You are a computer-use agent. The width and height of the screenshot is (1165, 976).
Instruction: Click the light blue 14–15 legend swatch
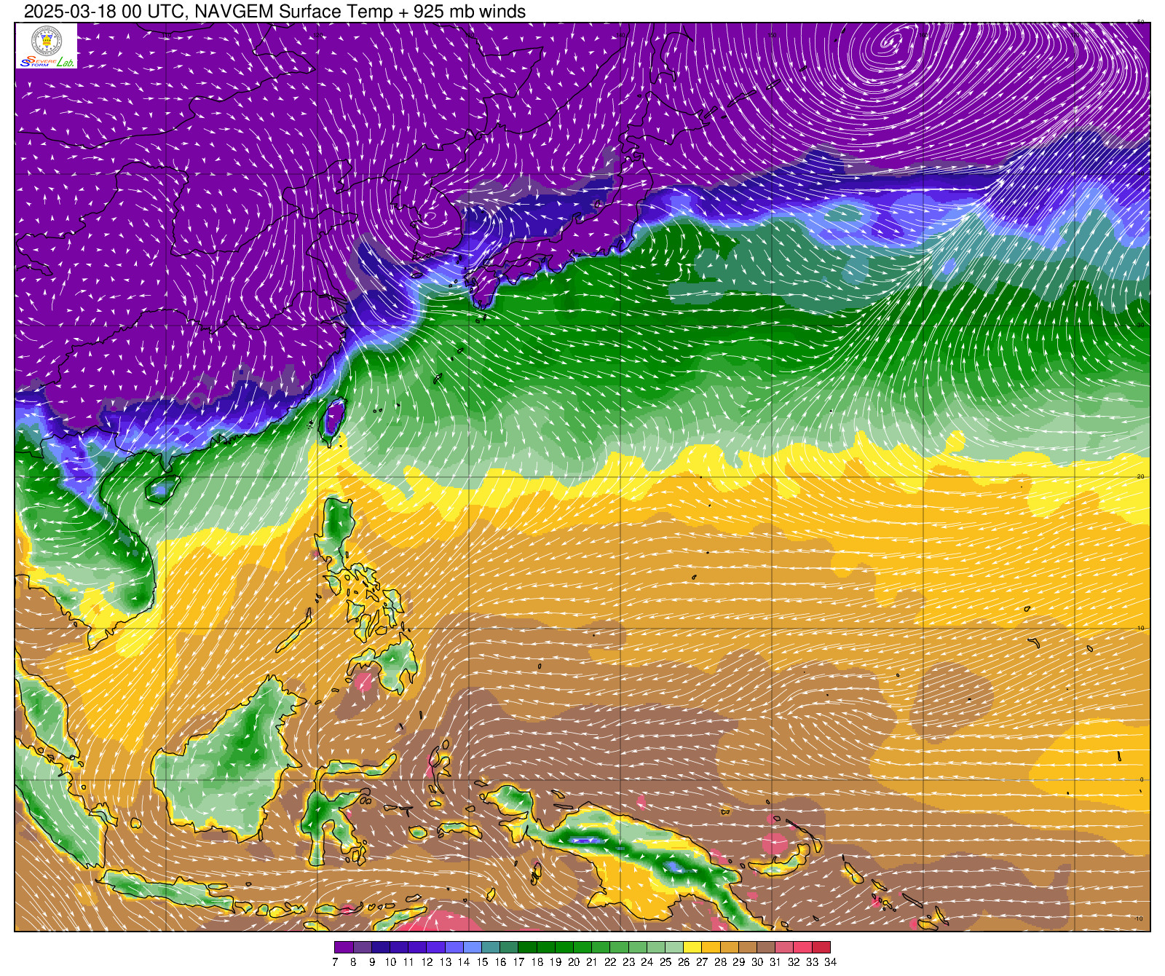coord(473,947)
